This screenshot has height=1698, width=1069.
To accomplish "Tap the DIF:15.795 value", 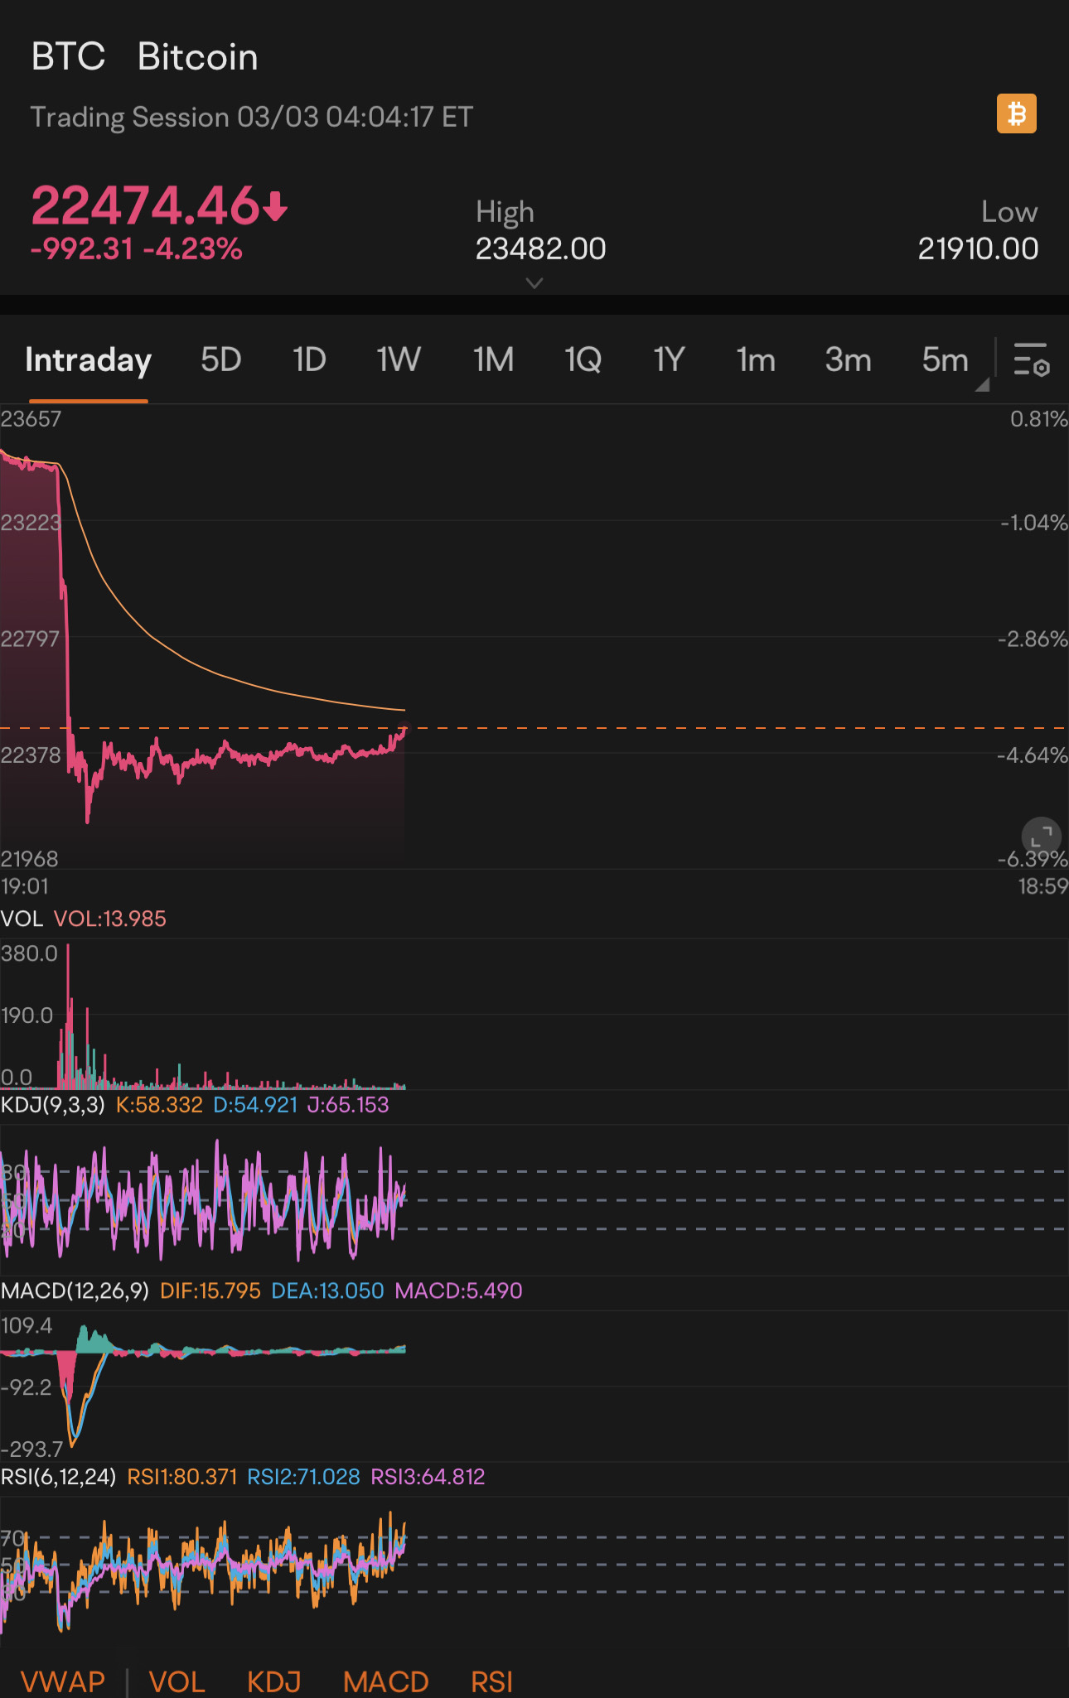I will [210, 1290].
